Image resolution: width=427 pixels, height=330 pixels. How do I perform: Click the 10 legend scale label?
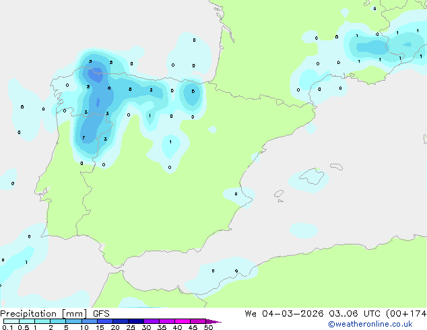[84, 327]
